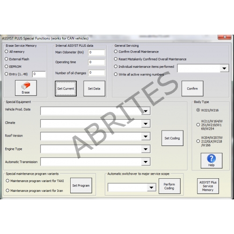Click the Set Data button
Image resolution: width=234 pixels, height=234 pixels.
point(94,88)
